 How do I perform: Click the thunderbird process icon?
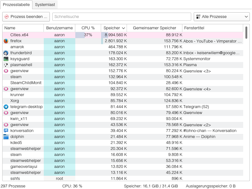tap(6, 53)
